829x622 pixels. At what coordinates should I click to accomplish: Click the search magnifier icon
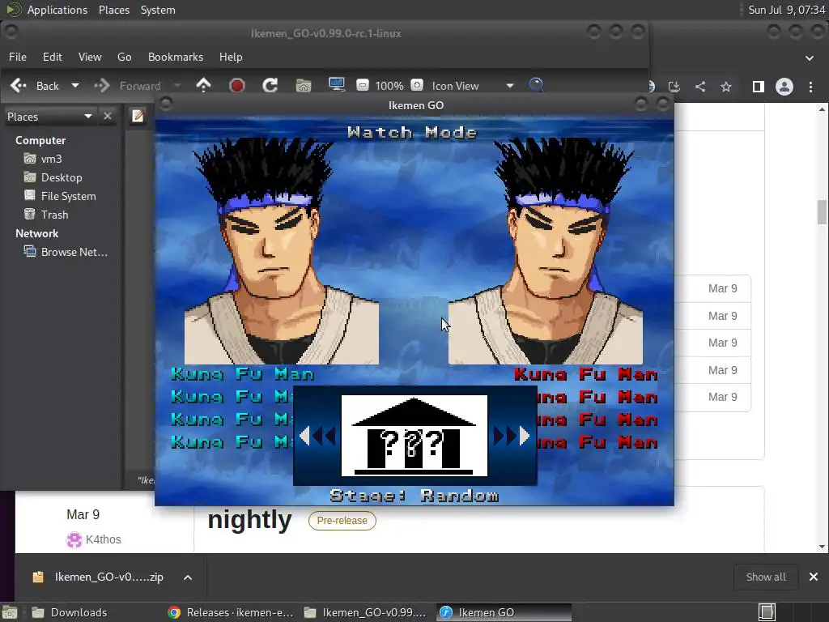click(536, 85)
